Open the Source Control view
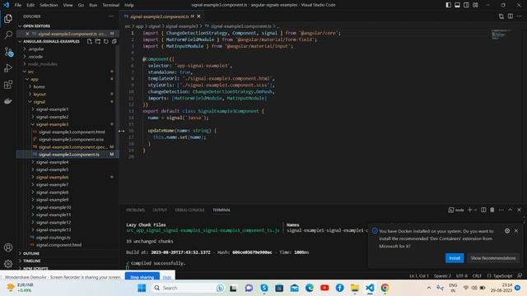 (8, 52)
